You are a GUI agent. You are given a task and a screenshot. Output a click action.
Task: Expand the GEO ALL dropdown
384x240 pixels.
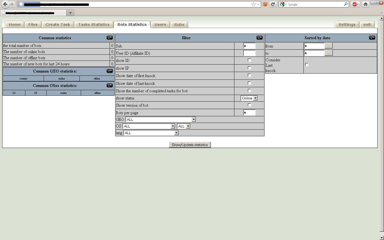coord(161,119)
